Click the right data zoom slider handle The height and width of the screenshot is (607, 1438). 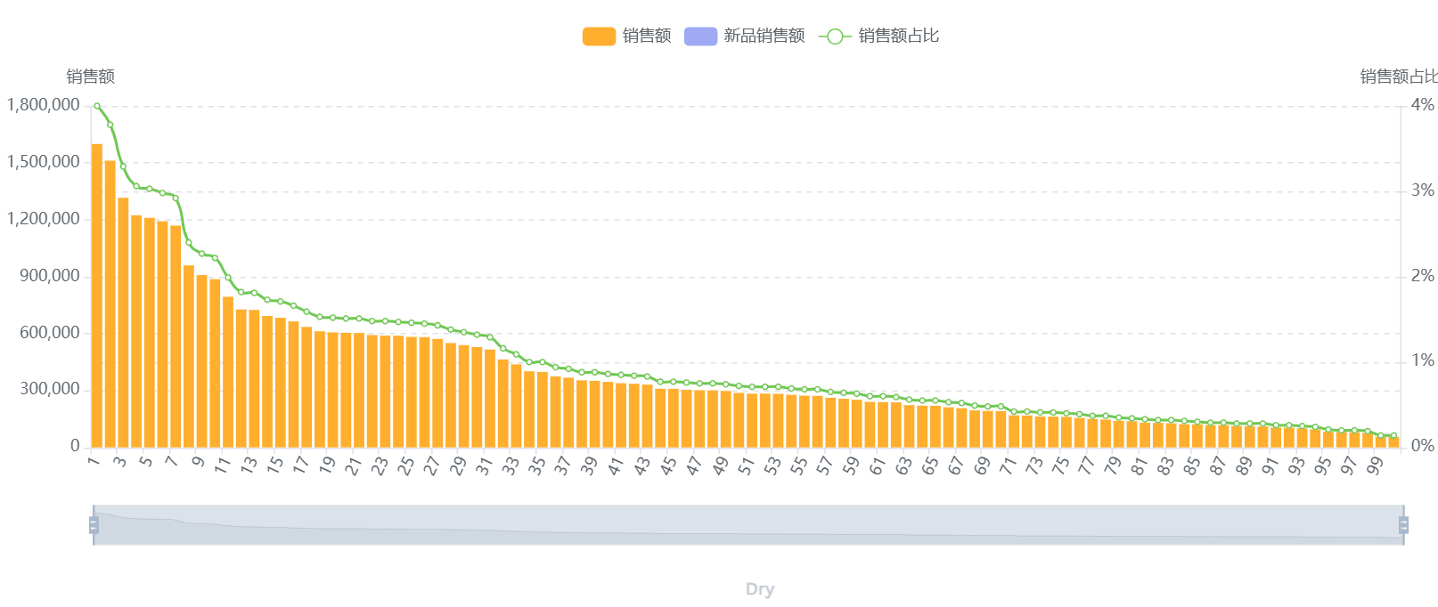point(1403,525)
